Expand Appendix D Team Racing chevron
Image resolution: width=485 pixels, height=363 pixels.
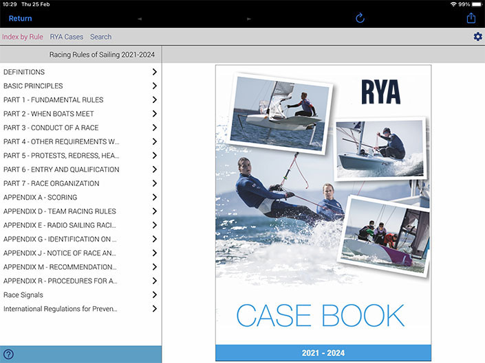point(155,211)
